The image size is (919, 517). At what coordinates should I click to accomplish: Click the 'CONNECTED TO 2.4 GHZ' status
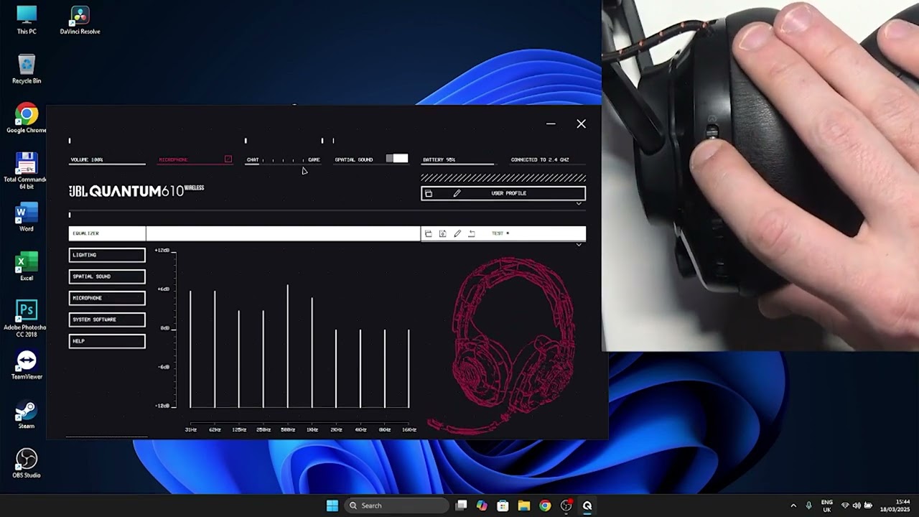540,159
